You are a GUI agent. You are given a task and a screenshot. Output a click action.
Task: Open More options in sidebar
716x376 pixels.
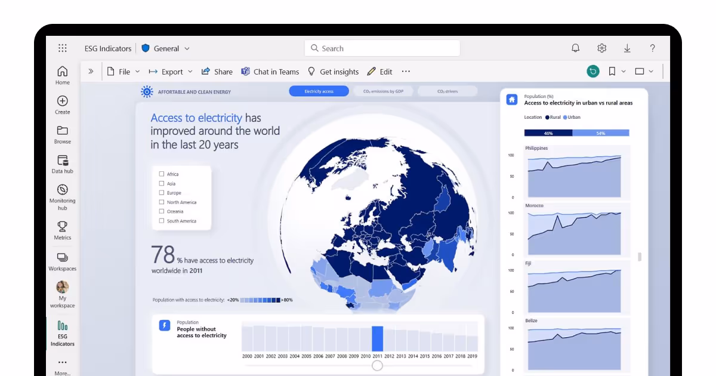(x=63, y=366)
